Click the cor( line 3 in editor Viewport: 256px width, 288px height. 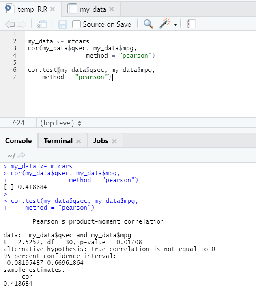[82, 49]
